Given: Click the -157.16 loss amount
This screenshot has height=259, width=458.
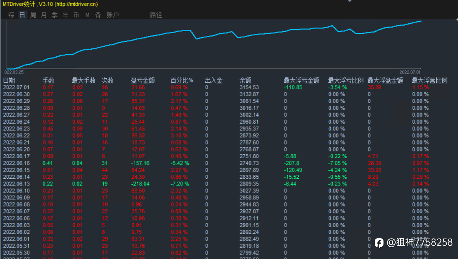Looking at the screenshot, I should 140,163.
